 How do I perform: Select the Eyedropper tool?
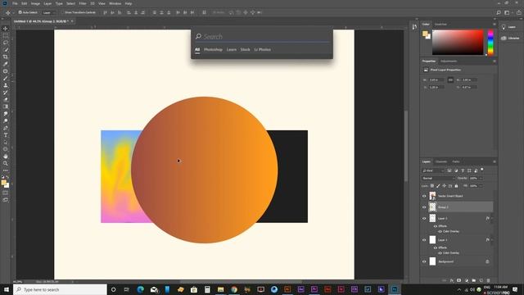(6, 64)
